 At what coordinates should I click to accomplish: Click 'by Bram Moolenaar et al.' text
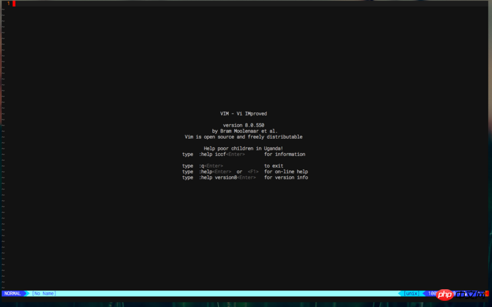click(x=245, y=131)
